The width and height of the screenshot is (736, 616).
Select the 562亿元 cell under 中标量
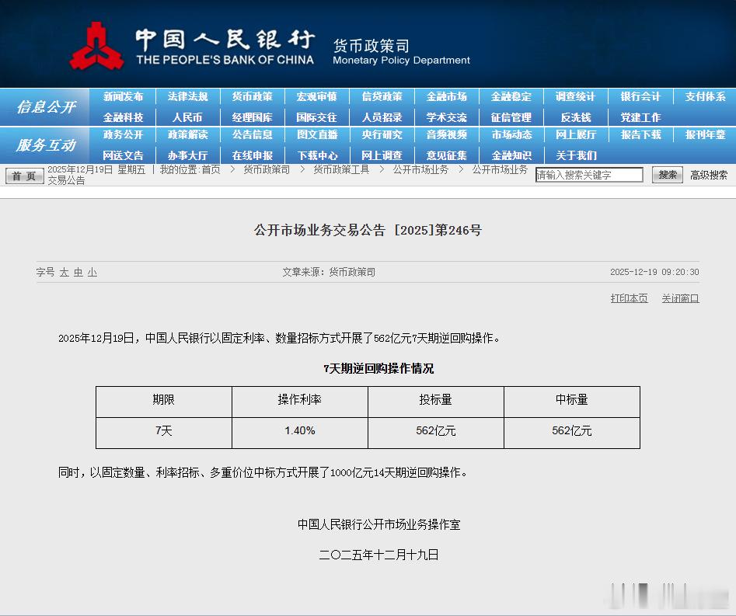pos(572,433)
